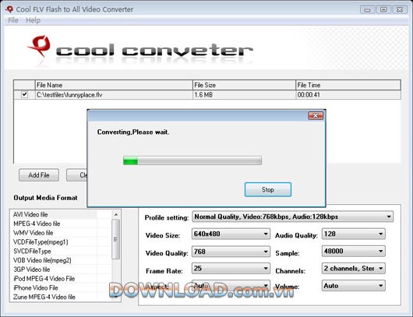
Task: Open the Channels dropdown
Action: click(354, 269)
